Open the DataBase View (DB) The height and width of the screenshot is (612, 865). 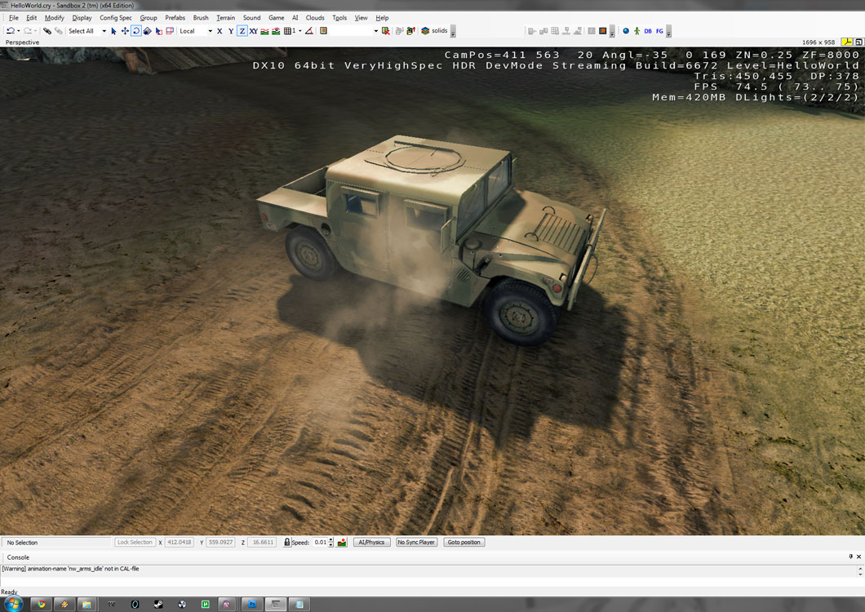[x=648, y=31]
